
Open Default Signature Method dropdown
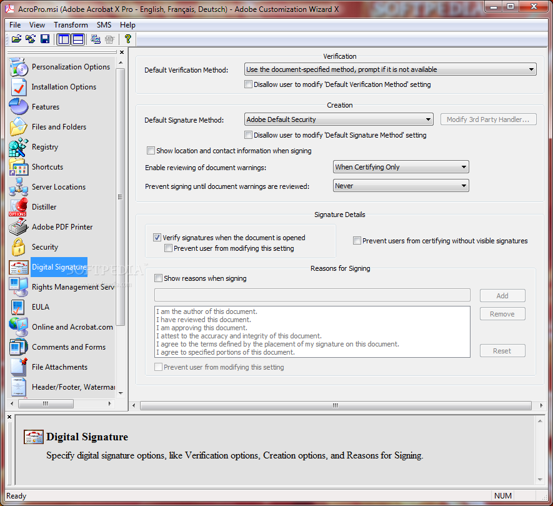[339, 119]
